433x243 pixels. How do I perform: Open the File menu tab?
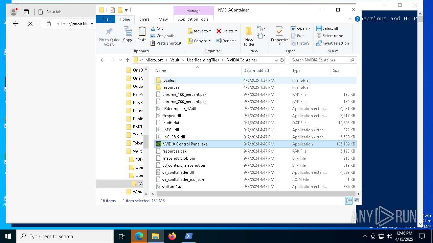[x=106, y=19]
